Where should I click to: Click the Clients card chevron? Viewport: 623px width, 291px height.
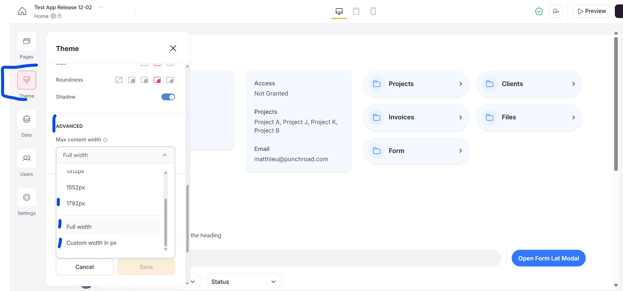pyautogui.click(x=574, y=84)
